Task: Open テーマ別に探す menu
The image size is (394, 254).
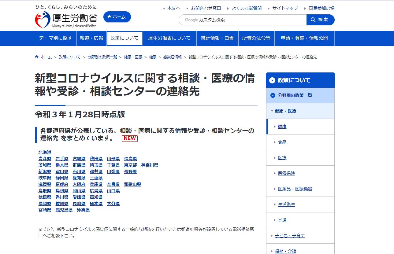Action: (x=56, y=38)
